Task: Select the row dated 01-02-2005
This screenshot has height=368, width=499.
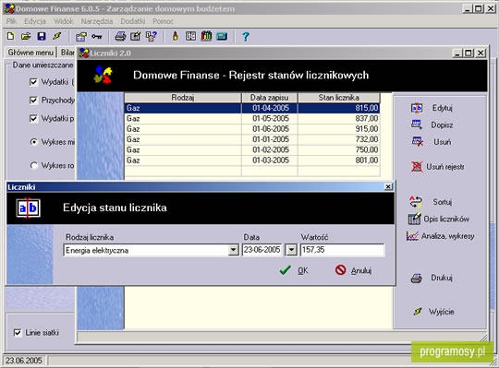Action: tap(252, 149)
